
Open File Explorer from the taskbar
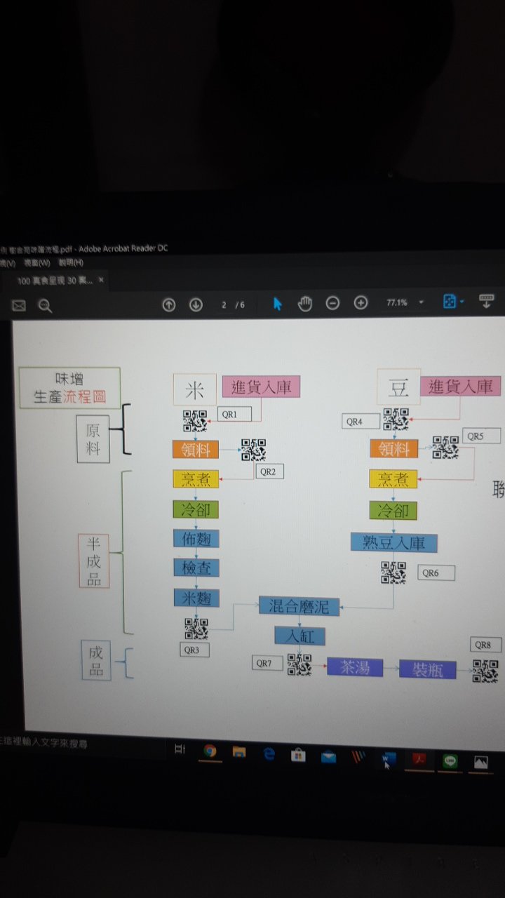(239, 753)
